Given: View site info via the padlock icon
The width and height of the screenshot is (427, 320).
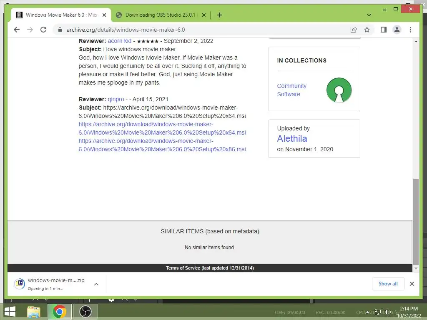Looking at the screenshot, I should (x=60, y=30).
